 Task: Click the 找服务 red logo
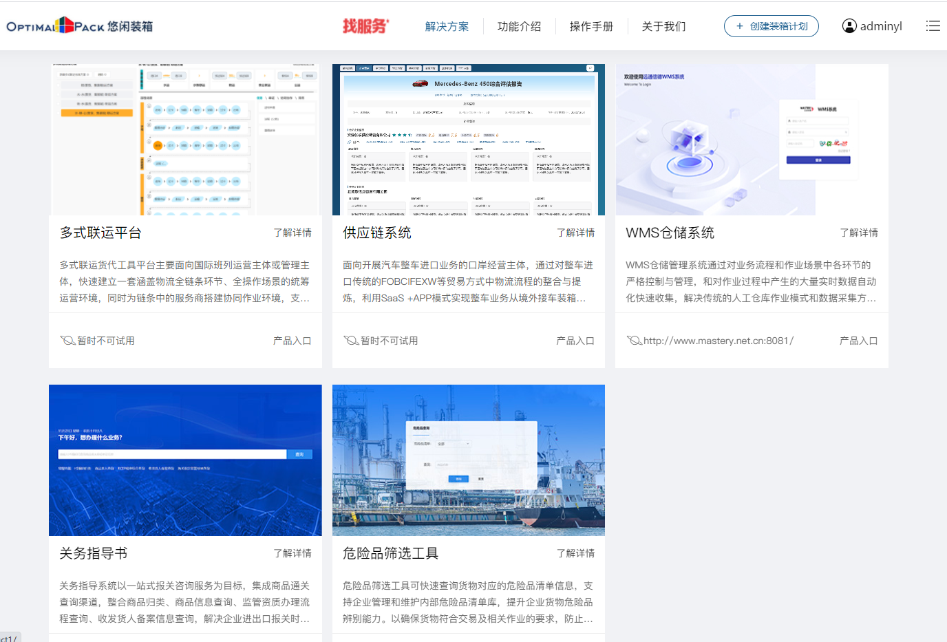pyautogui.click(x=366, y=26)
